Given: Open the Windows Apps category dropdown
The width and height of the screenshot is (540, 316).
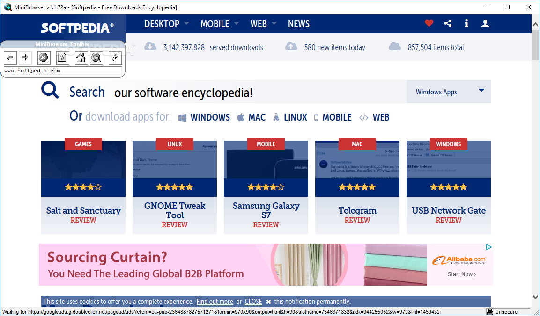Looking at the screenshot, I should [448, 92].
